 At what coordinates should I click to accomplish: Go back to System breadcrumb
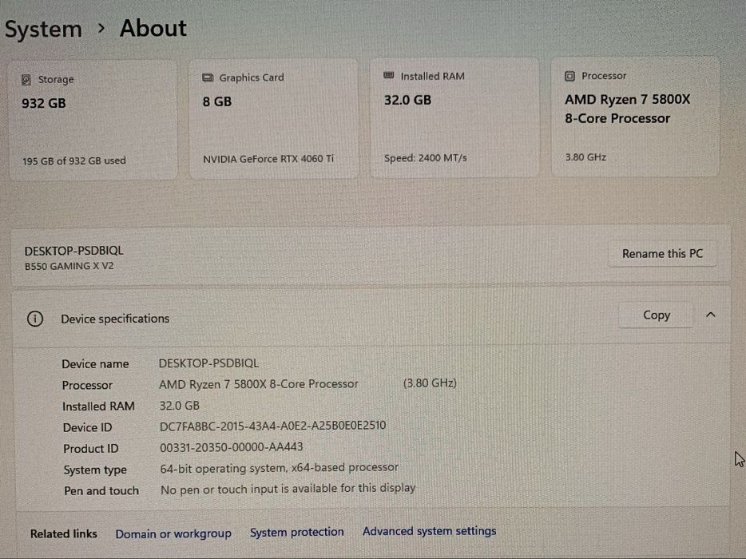(43, 30)
